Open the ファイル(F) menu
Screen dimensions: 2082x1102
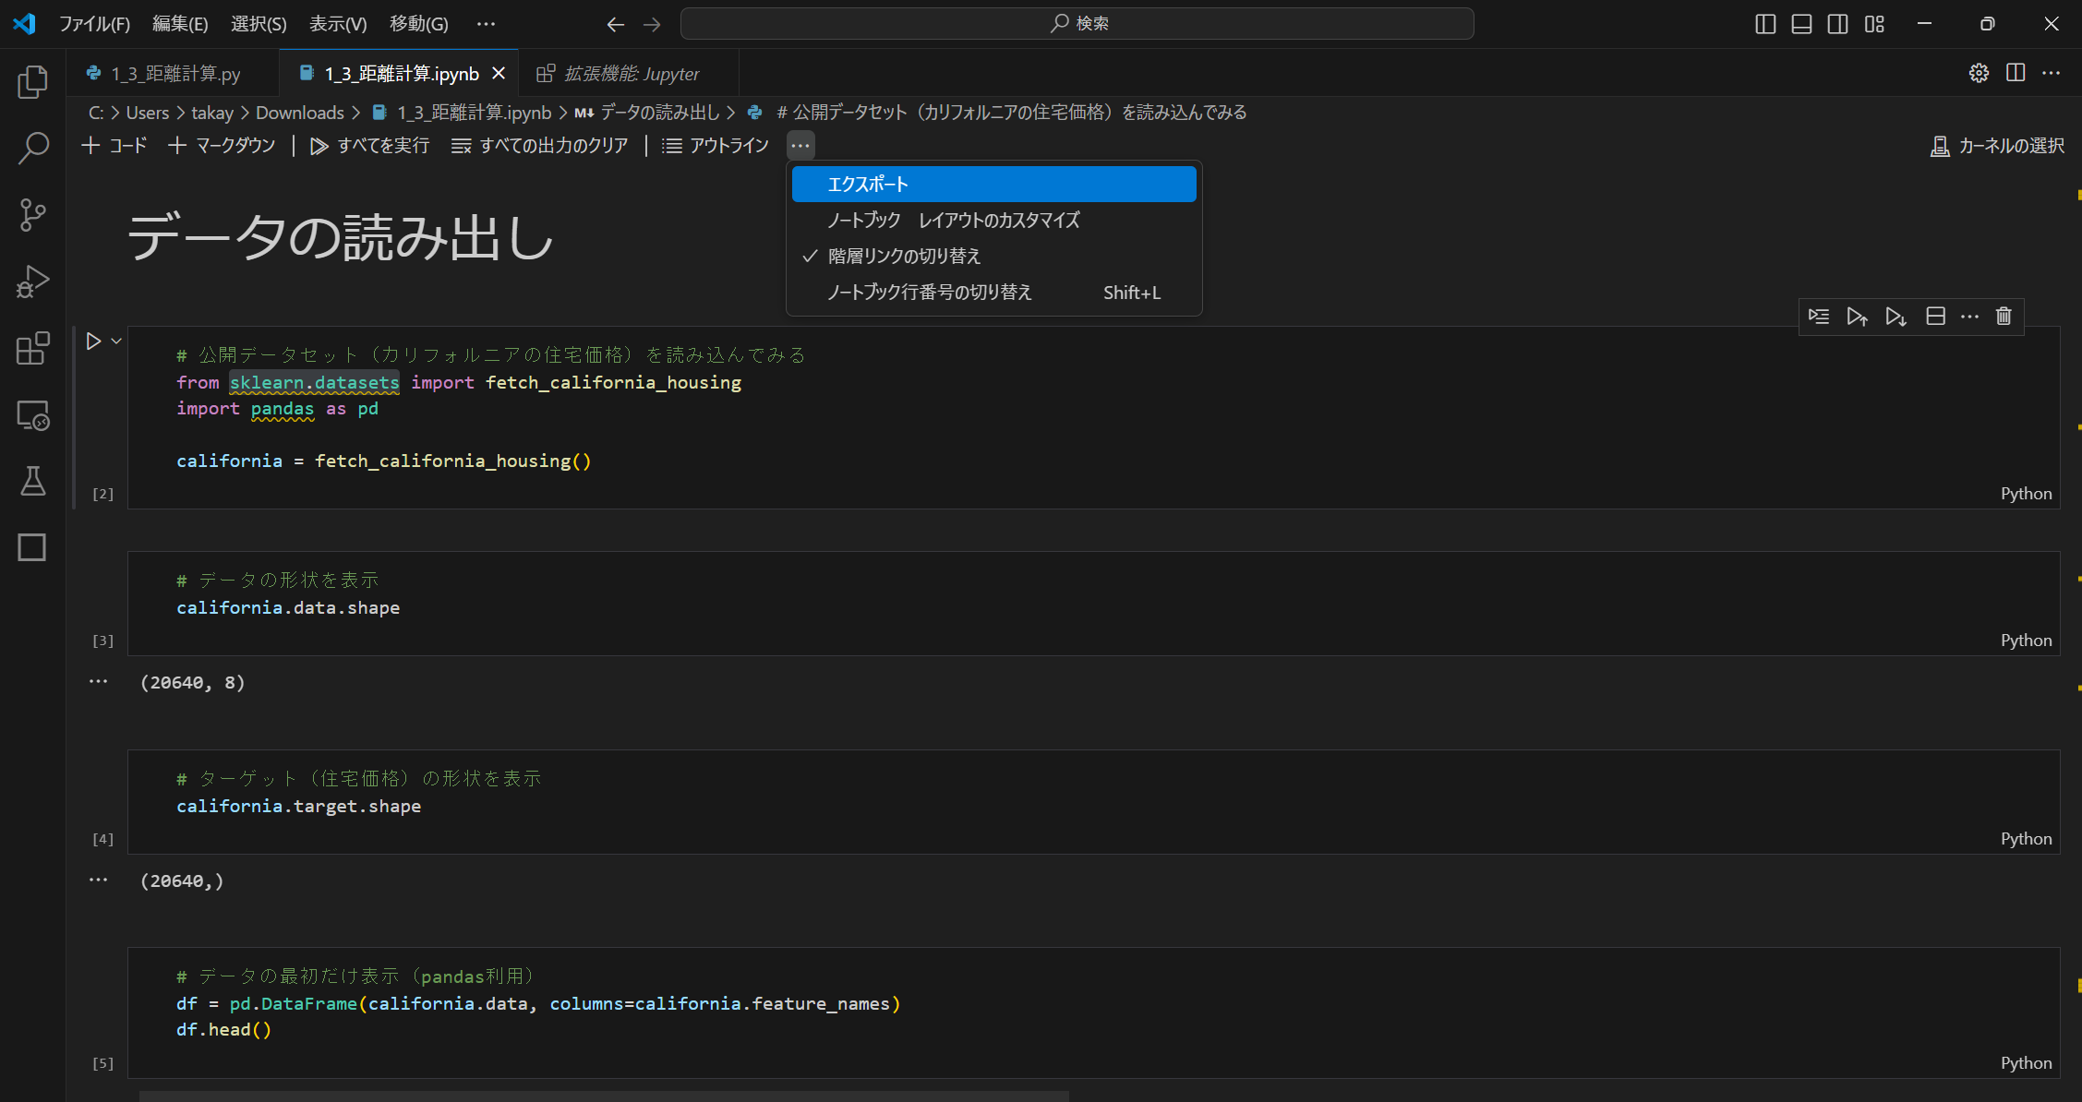point(95,24)
